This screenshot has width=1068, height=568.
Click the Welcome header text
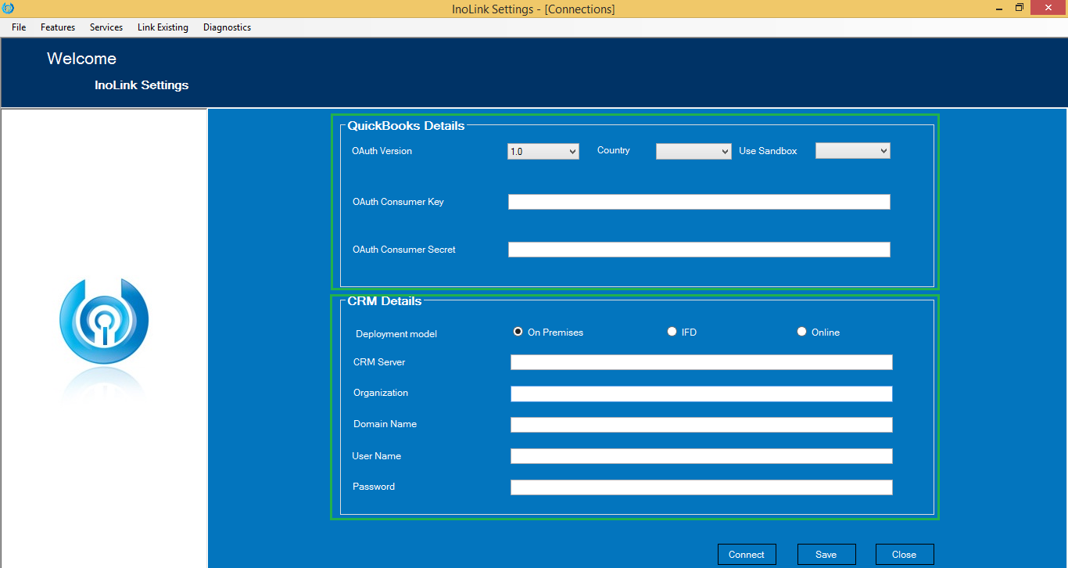pyautogui.click(x=81, y=59)
